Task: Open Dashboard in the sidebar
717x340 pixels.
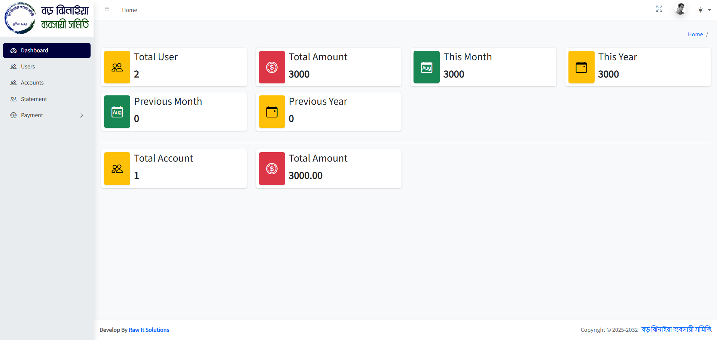Action: click(x=47, y=50)
